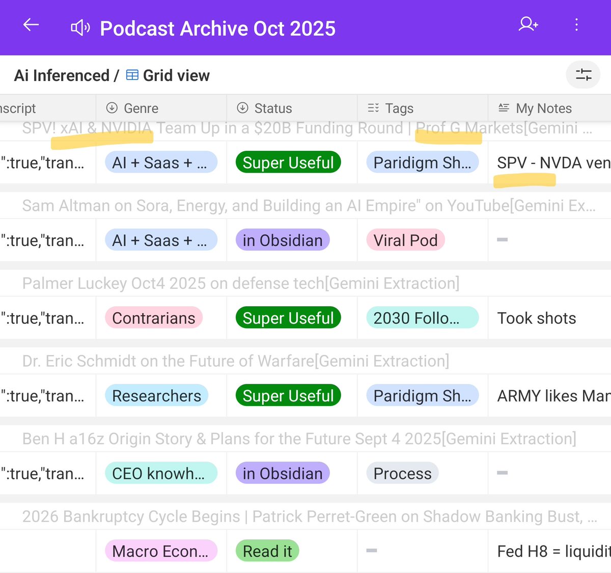Image resolution: width=611 pixels, height=573 pixels.
Task: Open the view settings sliders icon
Action: [x=584, y=75]
